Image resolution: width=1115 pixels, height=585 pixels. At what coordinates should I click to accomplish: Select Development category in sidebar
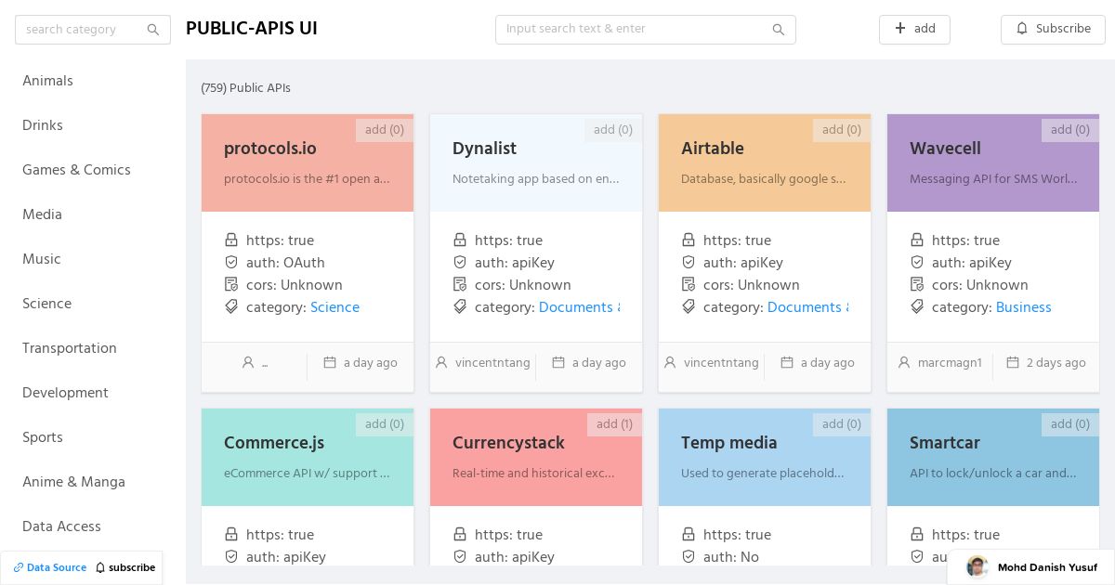[65, 393]
